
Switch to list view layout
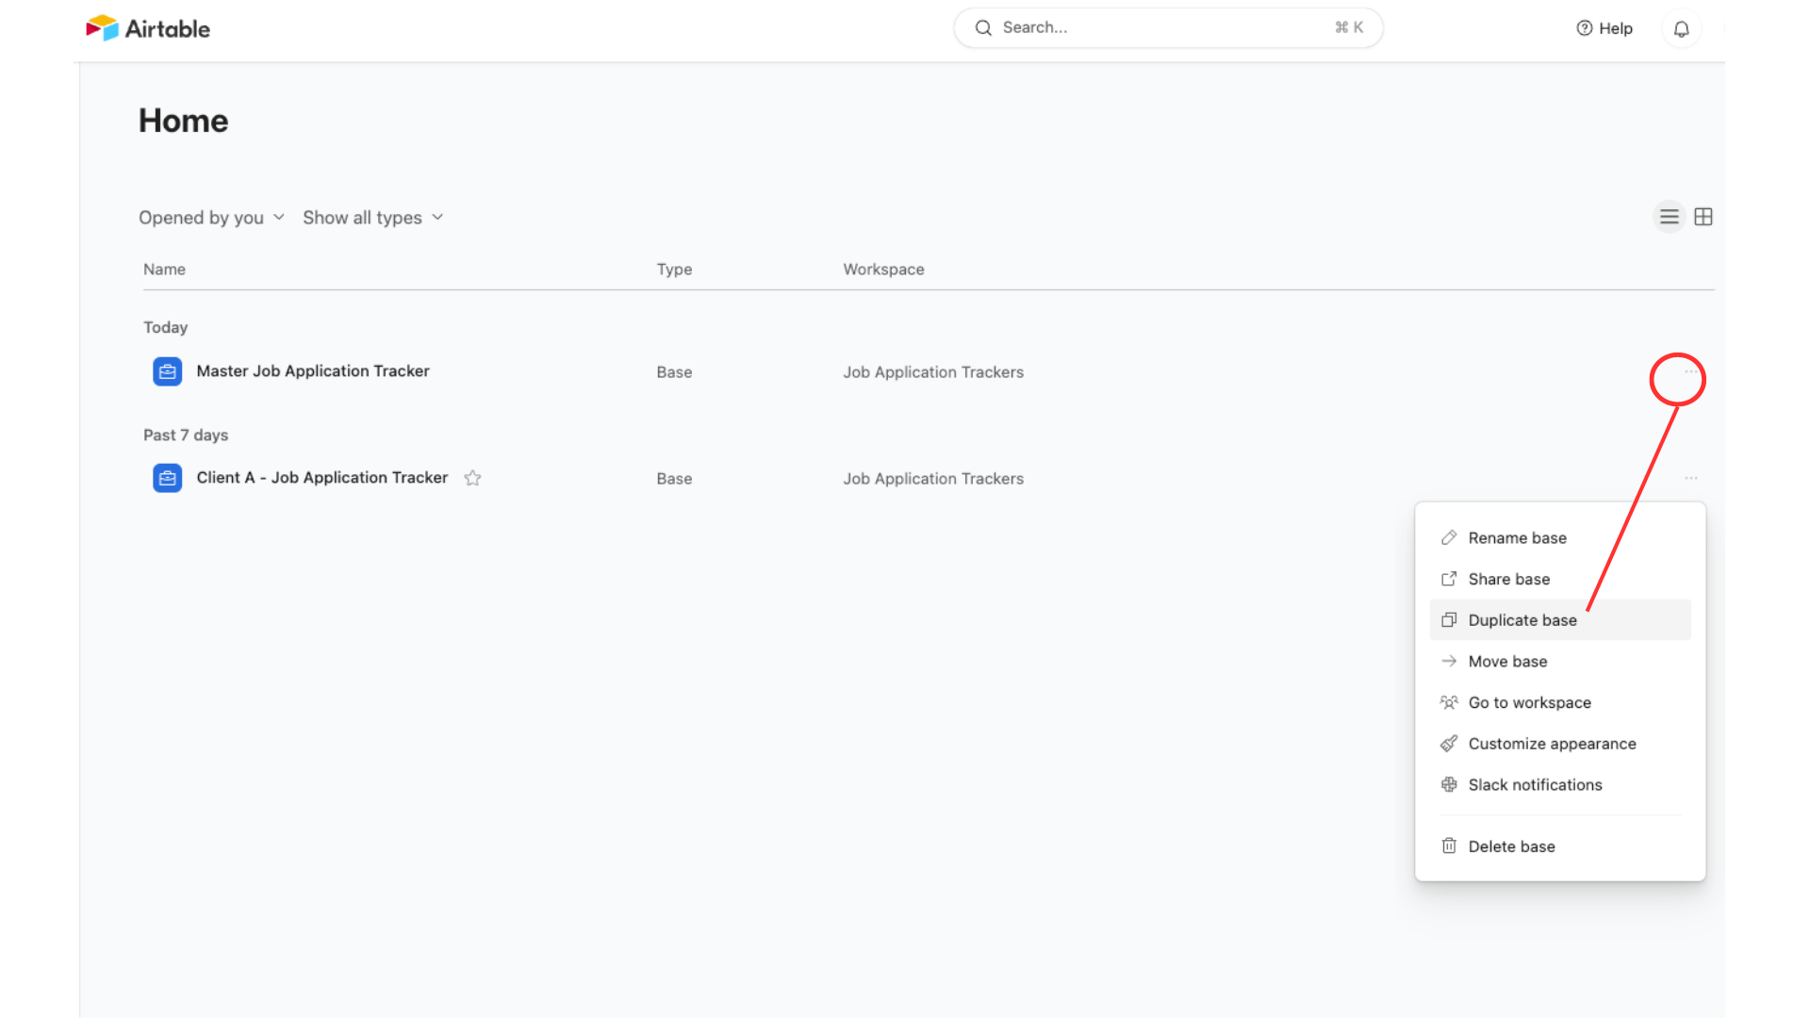click(x=1669, y=217)
